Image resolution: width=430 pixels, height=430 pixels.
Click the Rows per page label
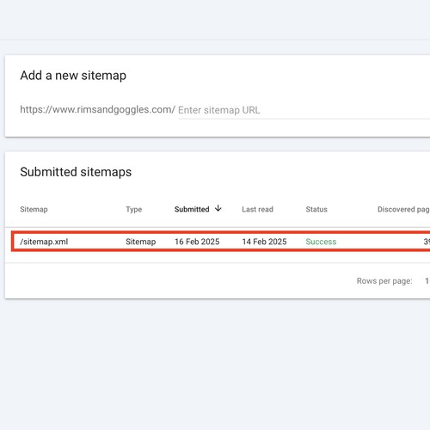coord(384,281)
